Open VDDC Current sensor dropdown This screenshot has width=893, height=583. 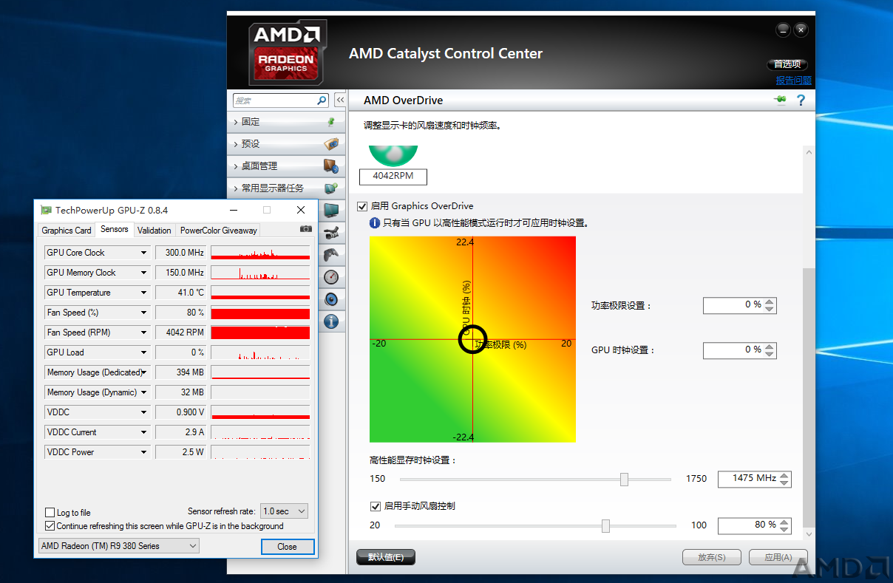click(144, 432)
